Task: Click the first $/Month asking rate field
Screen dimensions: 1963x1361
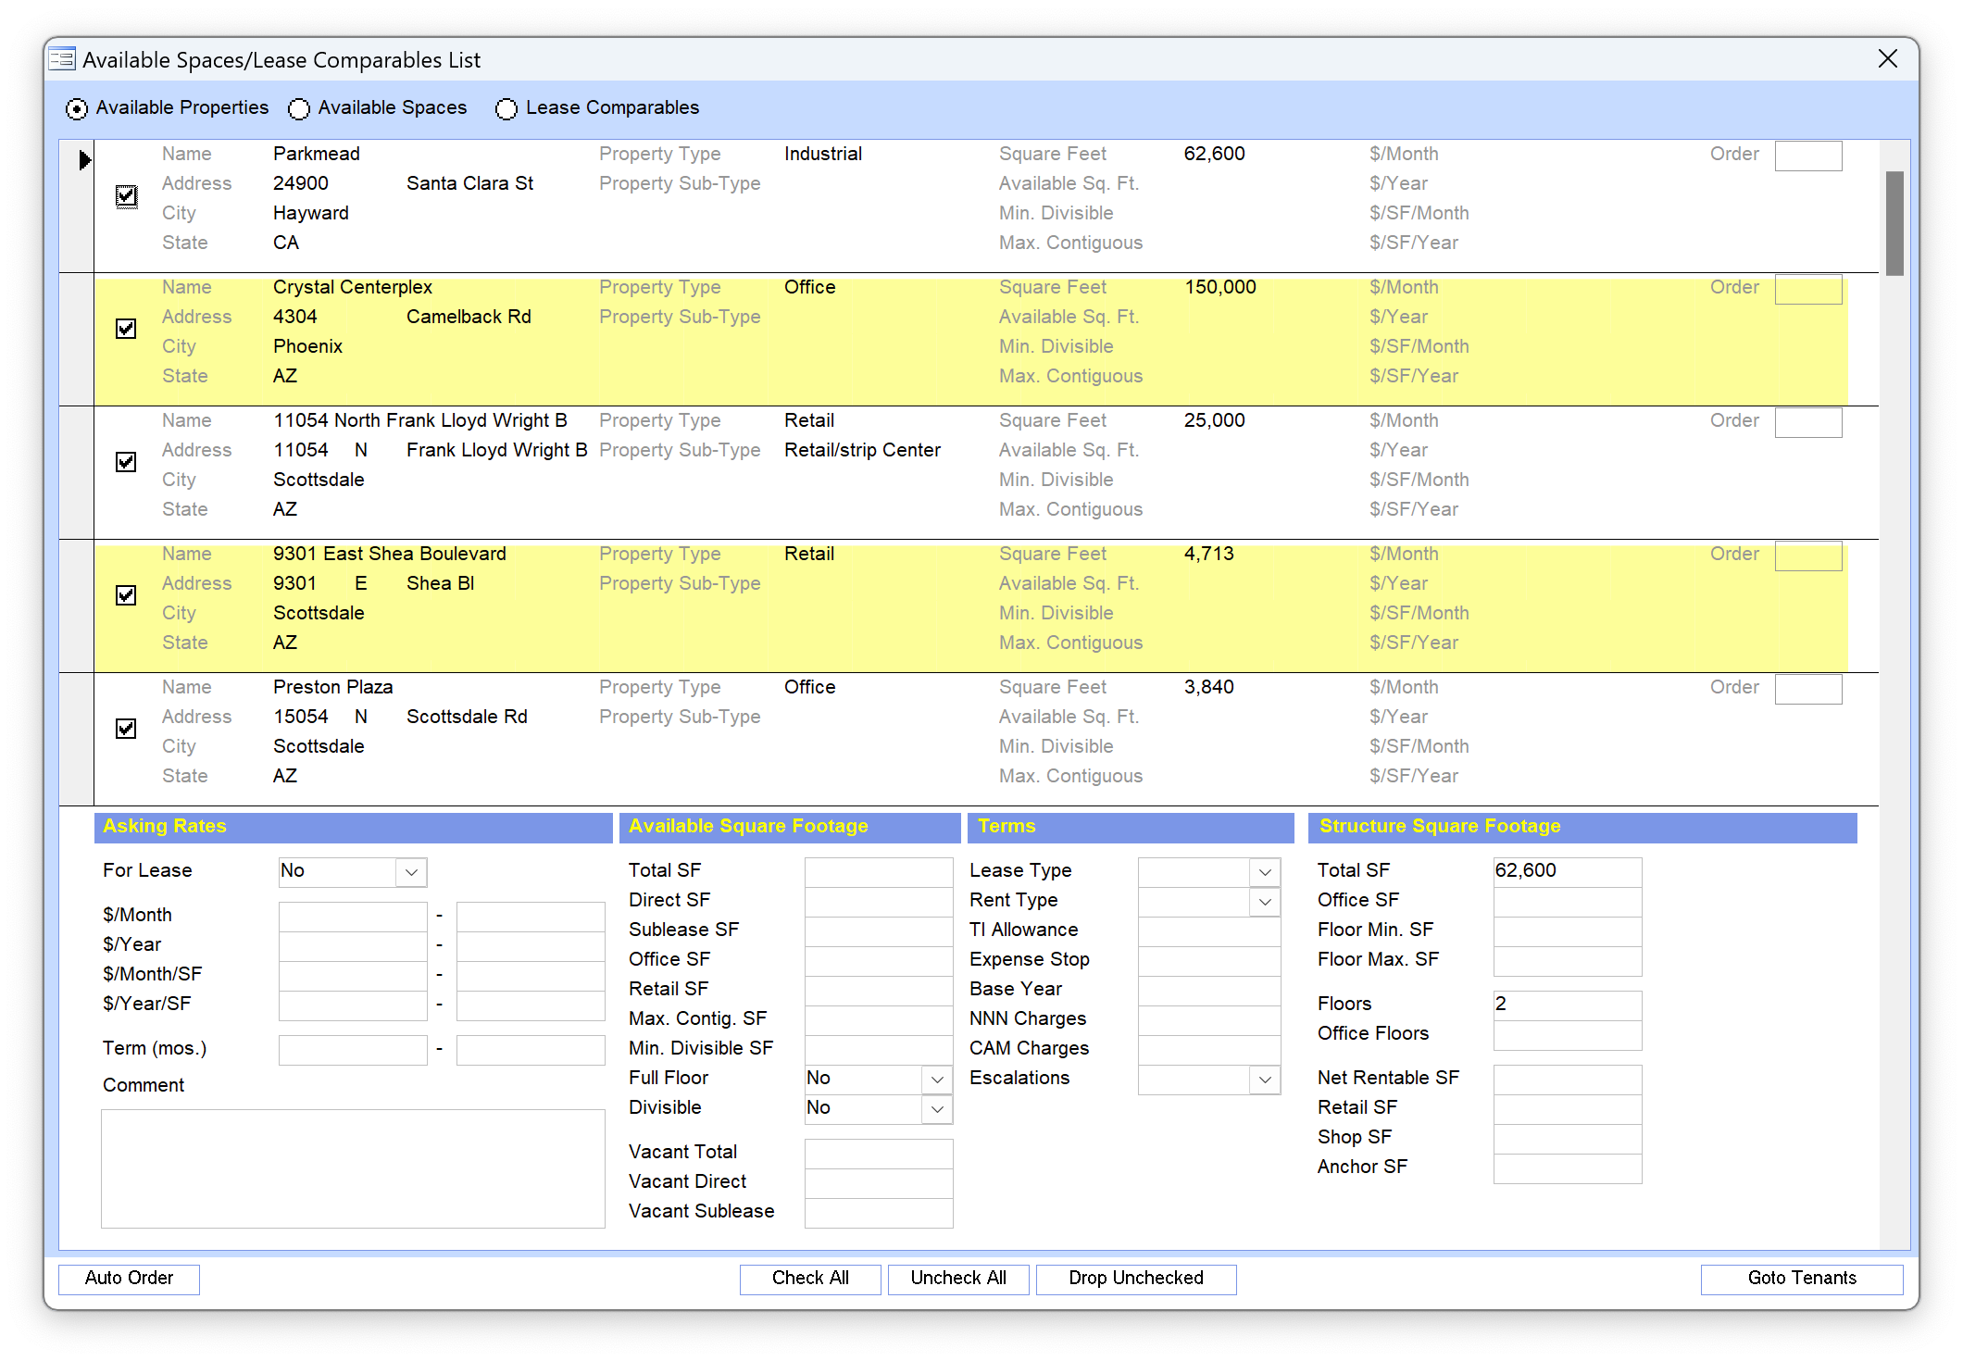Action: 353,916
